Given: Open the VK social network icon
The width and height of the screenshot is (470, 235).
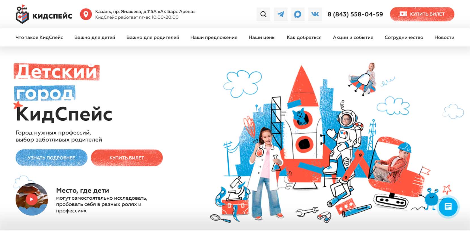Looking at the screenshot, I should click(x=315, y=14).
